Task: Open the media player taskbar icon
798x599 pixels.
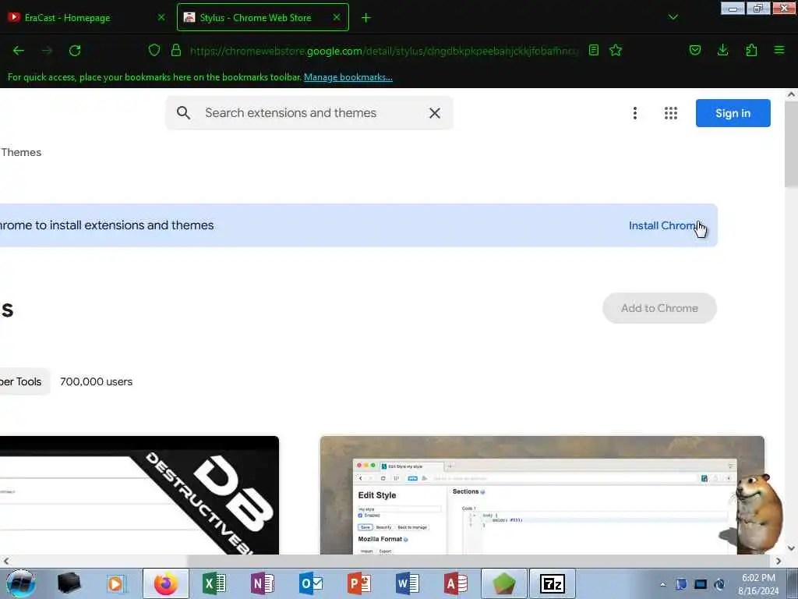Action: click(117, 583)
